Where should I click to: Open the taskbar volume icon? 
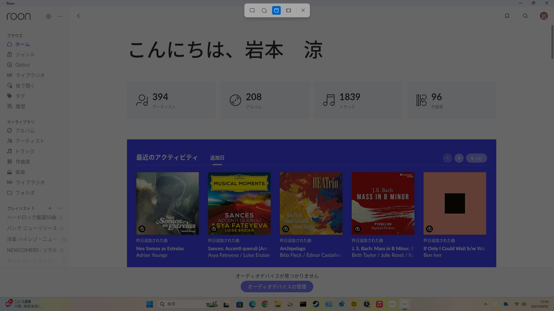(x=524, y=304)
